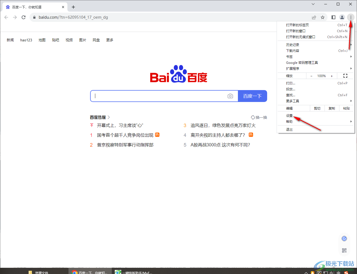Bookmark this page with star icon
The image size is (357, 274).
click(x=323, y=17)
